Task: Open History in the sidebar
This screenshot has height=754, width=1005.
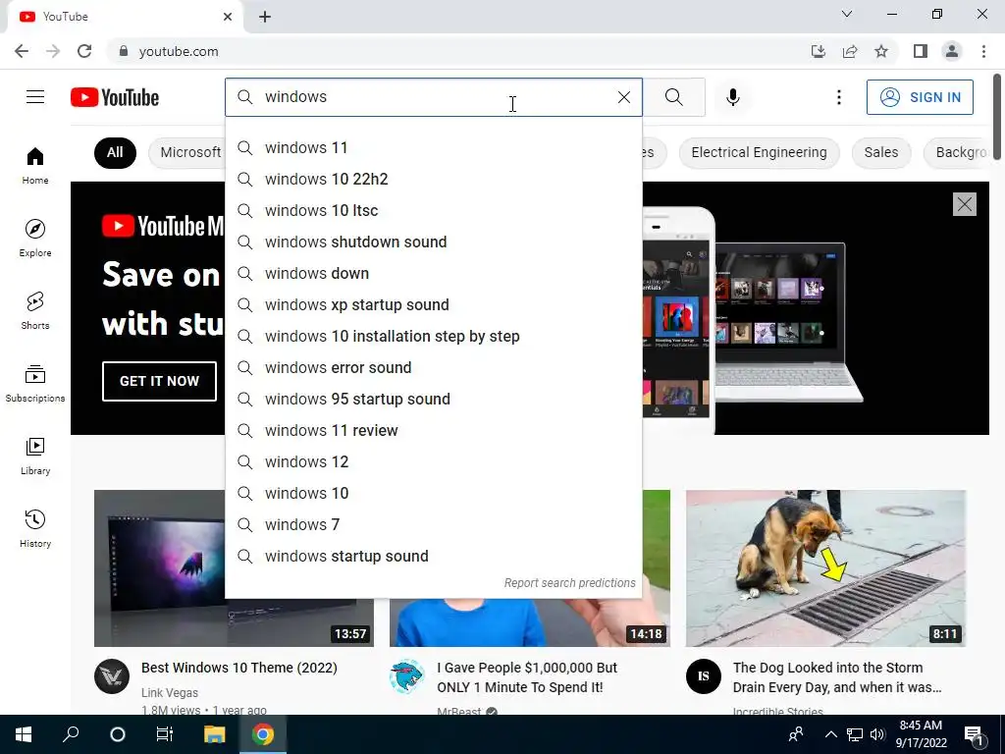Action: tap(35, 529)
